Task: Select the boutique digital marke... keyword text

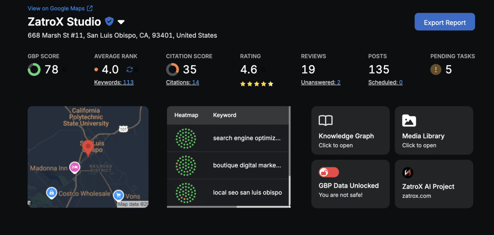Action: pos(247,166)
